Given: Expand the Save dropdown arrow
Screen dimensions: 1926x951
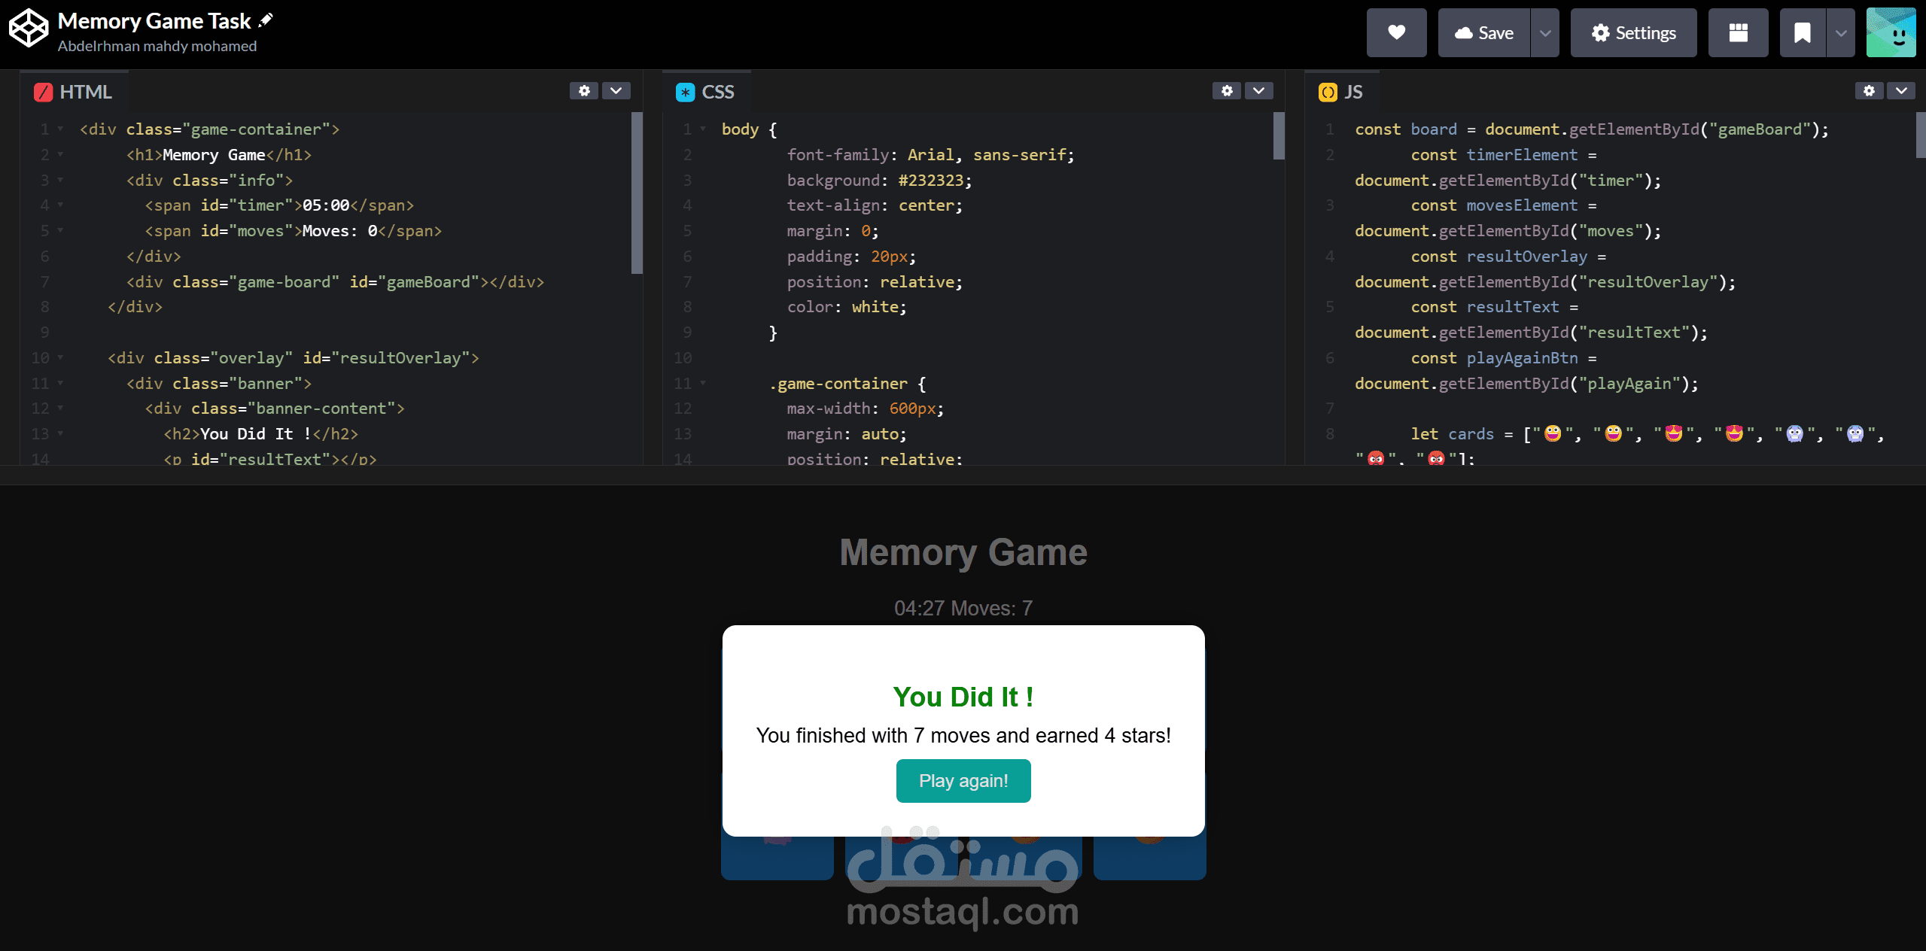Looking at the screenshot, I should 1545,32.
